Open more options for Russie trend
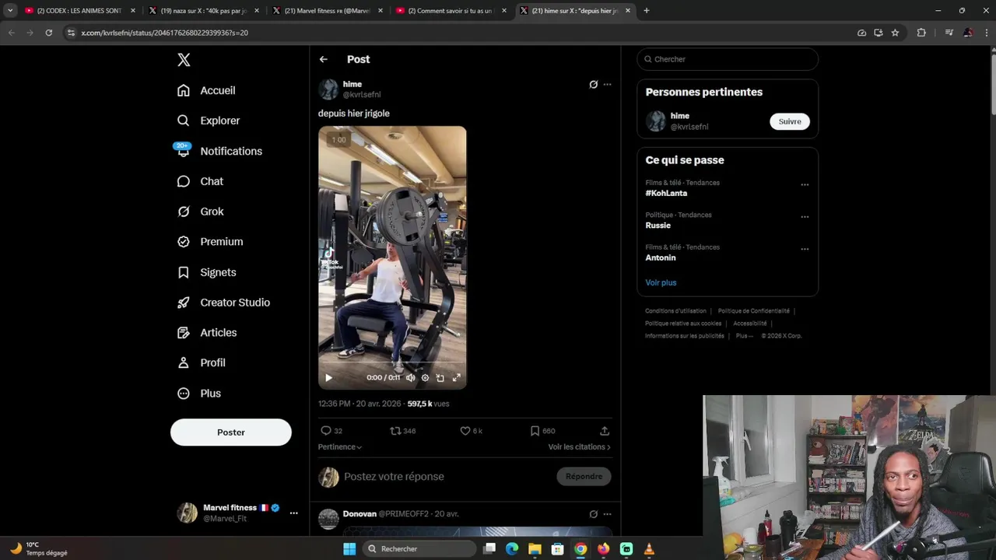This screenshot has height=560, width=996. tap(805, 217)
